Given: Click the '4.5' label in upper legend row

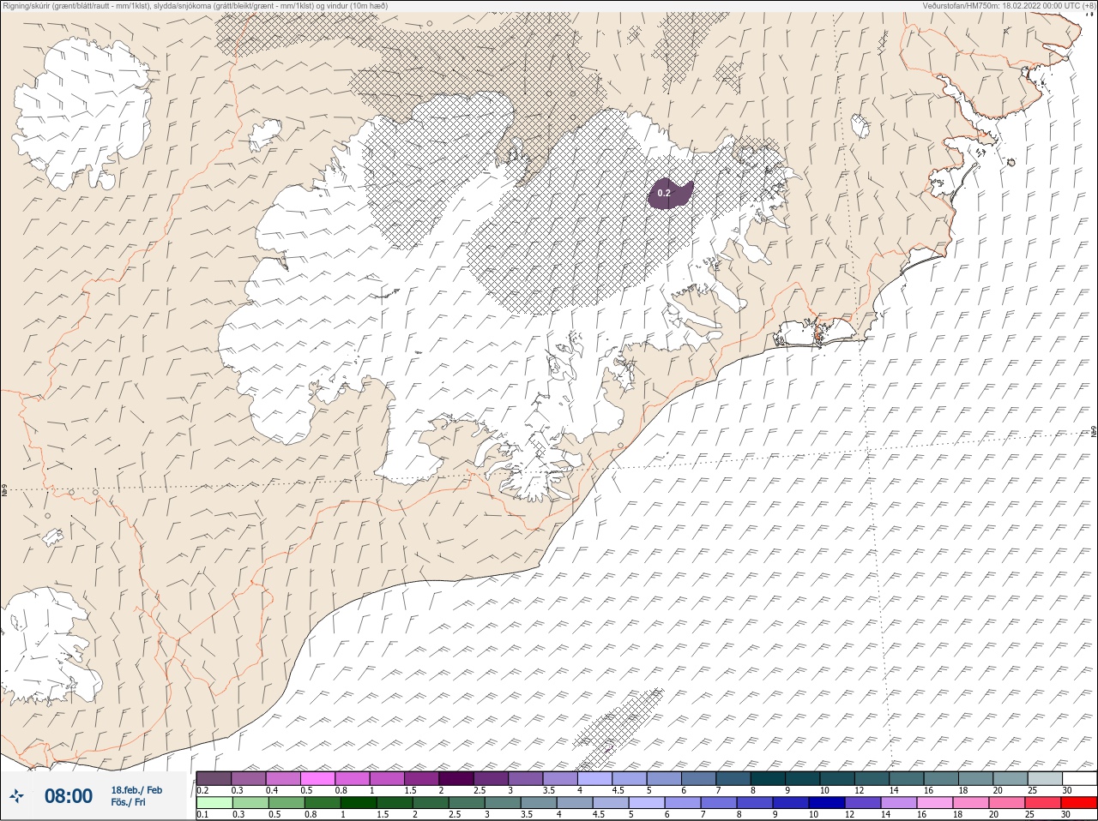Looking at the screenshot, I should (x=618, y=790).
